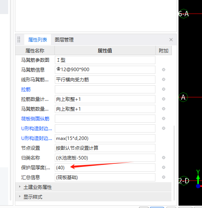Click the 6-A axis marker
Viewport: 202px width, 208px height.
(x=184, y=14)
